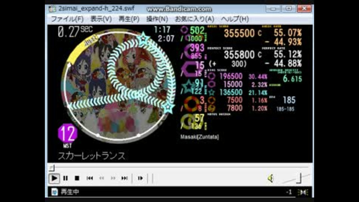Click the Pause button
Image resolution: width=359 pixels, height=202 pixels.
tap(65, 178)
